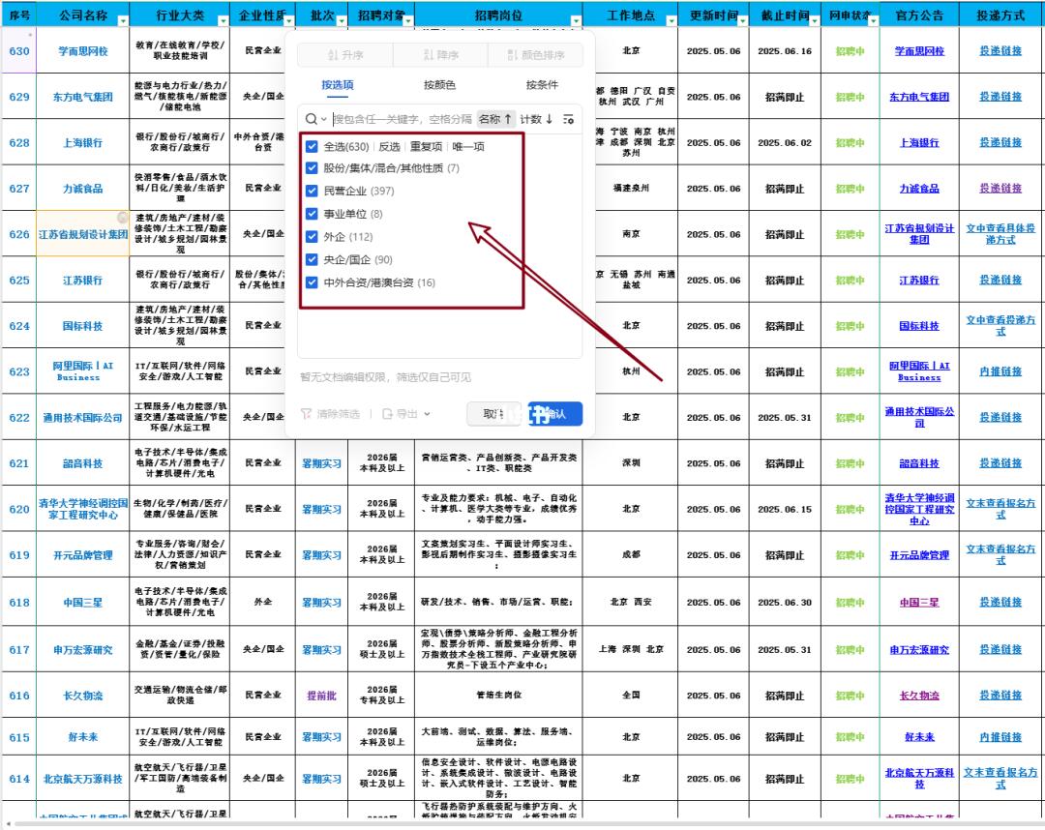The image size is (1045, 830).
Task: Select work location cell 福建泉州
Action: point(631,189)
